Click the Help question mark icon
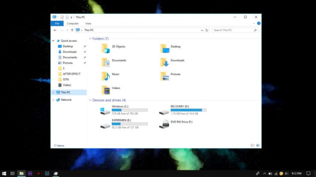Screen dimensions: 316x177 tap(258, 23)
